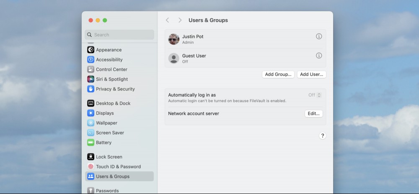Select the Privacy & Security hand icon
The height and width of the screenshot is (194, 419).
(91, 89)
